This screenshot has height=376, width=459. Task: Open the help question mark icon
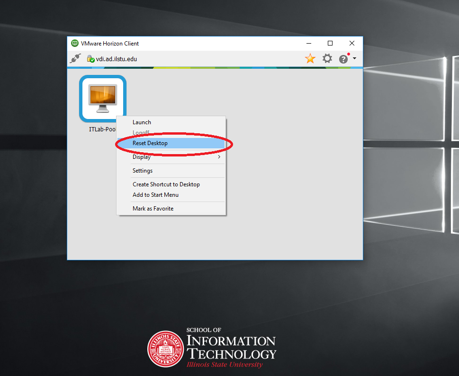343,59
